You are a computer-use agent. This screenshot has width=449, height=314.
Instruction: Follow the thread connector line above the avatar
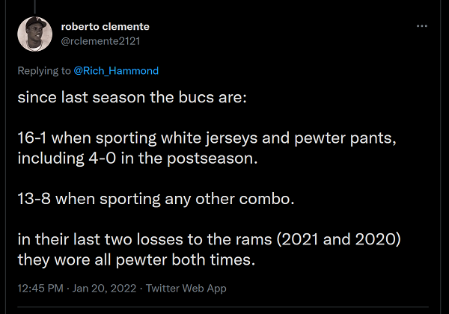pyautogui.click(x=35, y=7)
